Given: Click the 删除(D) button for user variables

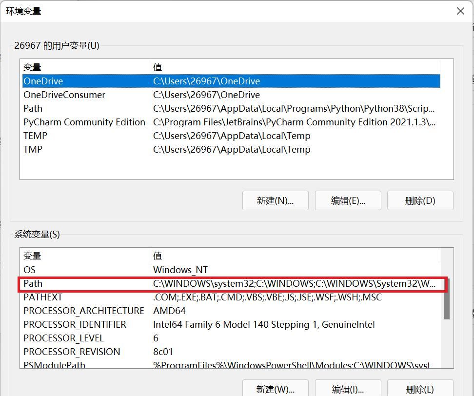Looking at the screenshot, I should point(420,200).
